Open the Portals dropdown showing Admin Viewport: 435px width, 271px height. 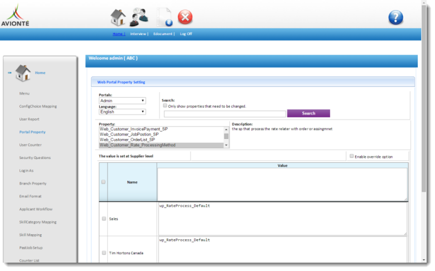tap(122, 101)
